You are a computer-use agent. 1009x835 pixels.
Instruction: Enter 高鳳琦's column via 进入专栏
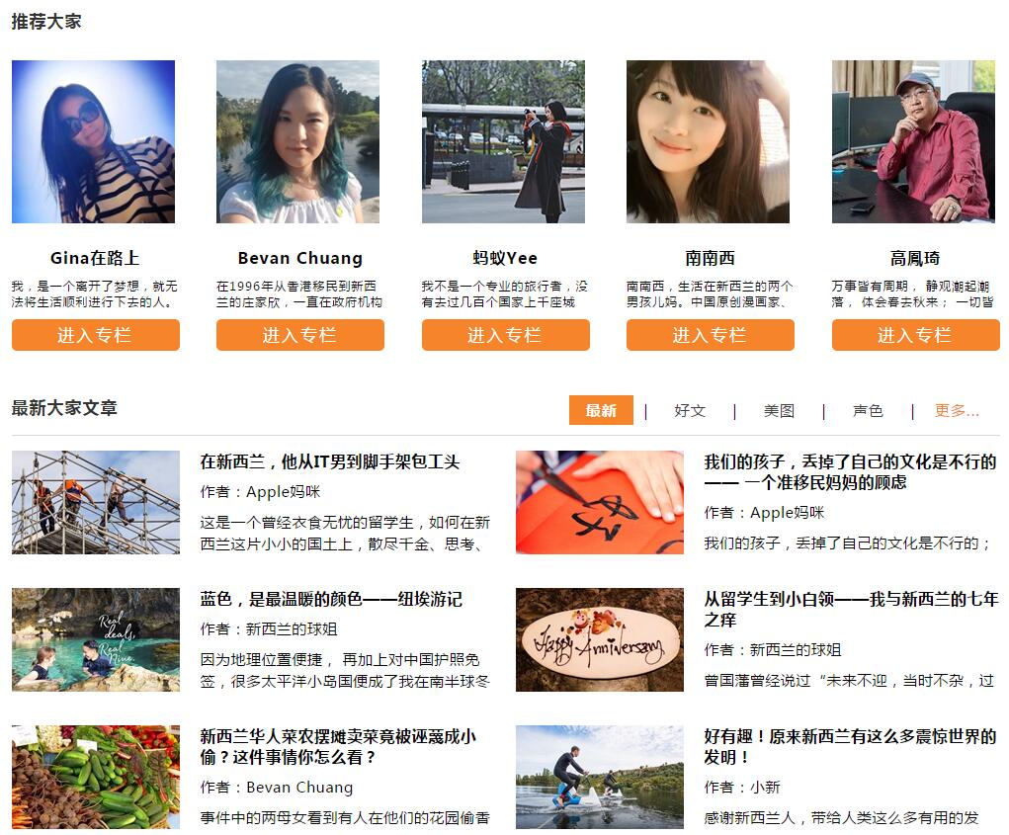915,335
